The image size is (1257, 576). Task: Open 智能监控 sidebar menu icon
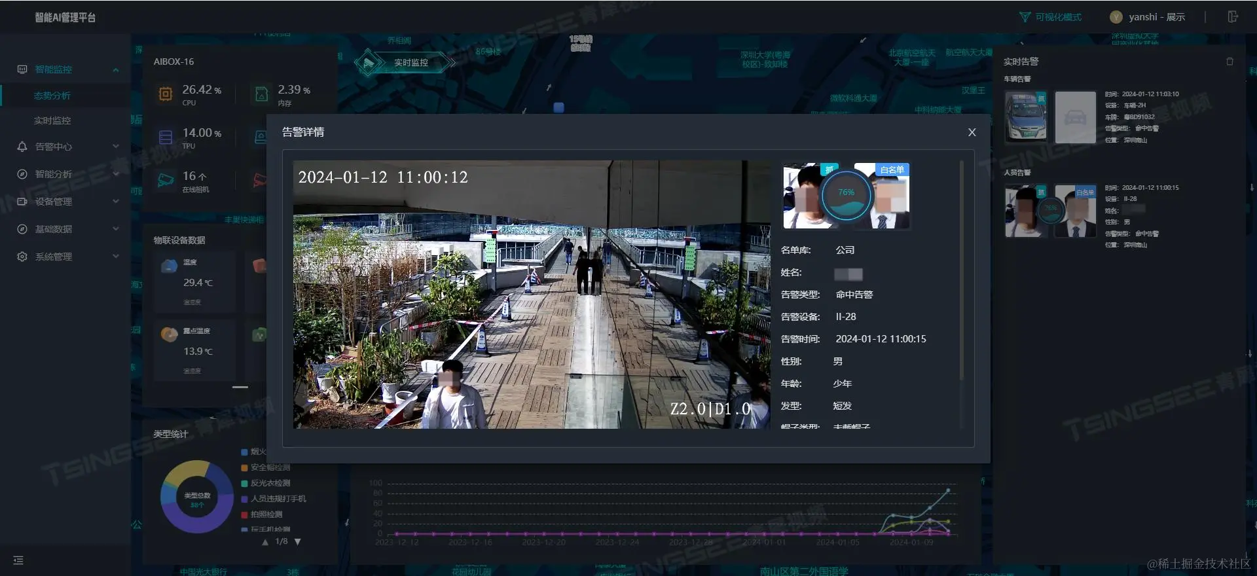pos(22,69)
